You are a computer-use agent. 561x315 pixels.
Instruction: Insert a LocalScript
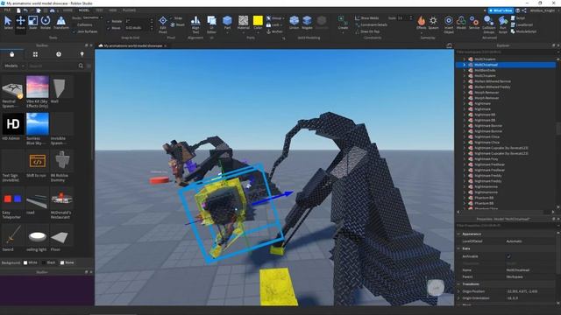(522, 24)
